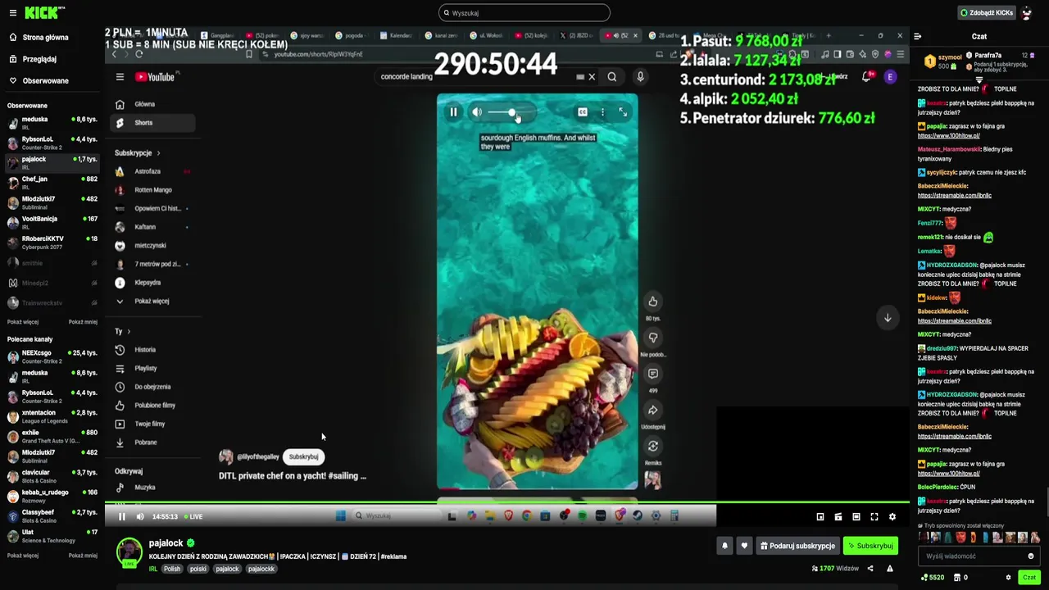The width and height of the screenshot is (1049, 590).
Task: Collapse the chat panel with arrow icon
Action: (917, 36)
